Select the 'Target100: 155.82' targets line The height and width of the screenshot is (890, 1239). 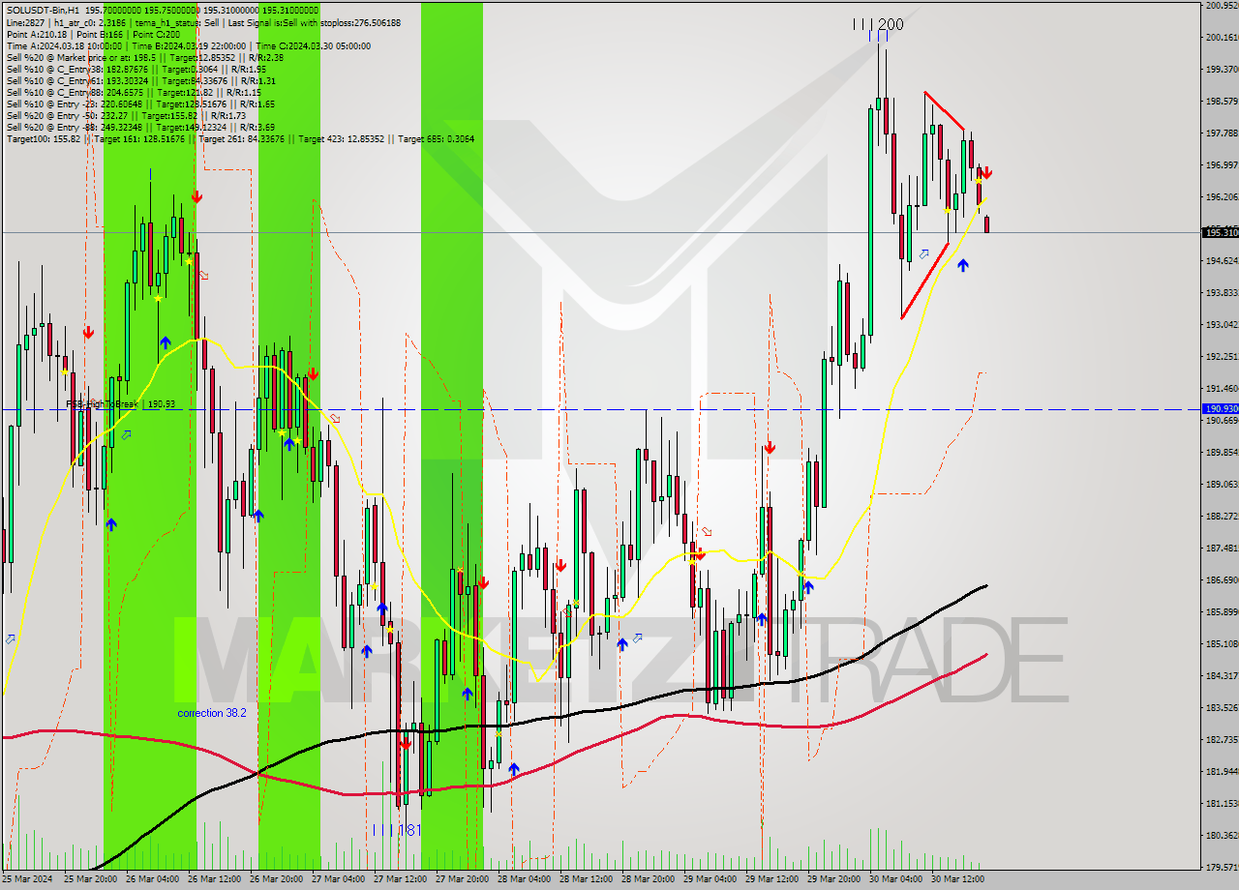click(240, 138)
